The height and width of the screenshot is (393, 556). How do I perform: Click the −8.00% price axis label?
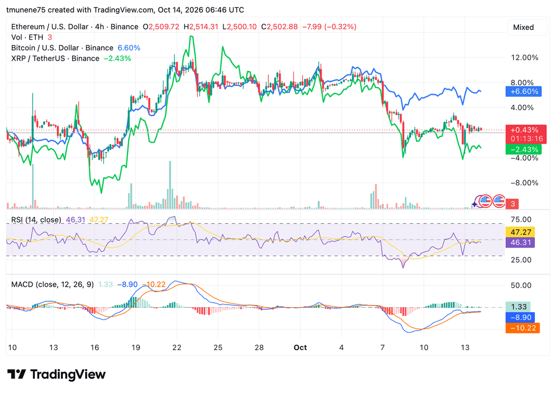tap(525, 183)
